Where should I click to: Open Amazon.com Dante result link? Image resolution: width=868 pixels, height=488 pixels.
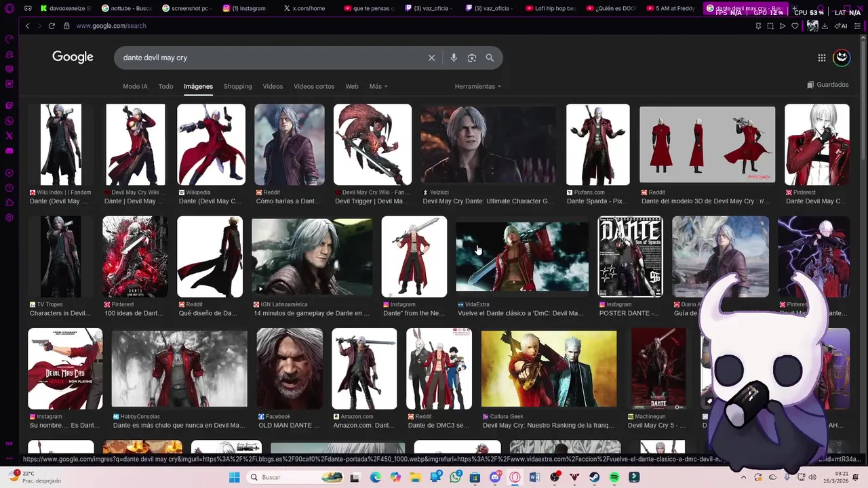[364, 426]
